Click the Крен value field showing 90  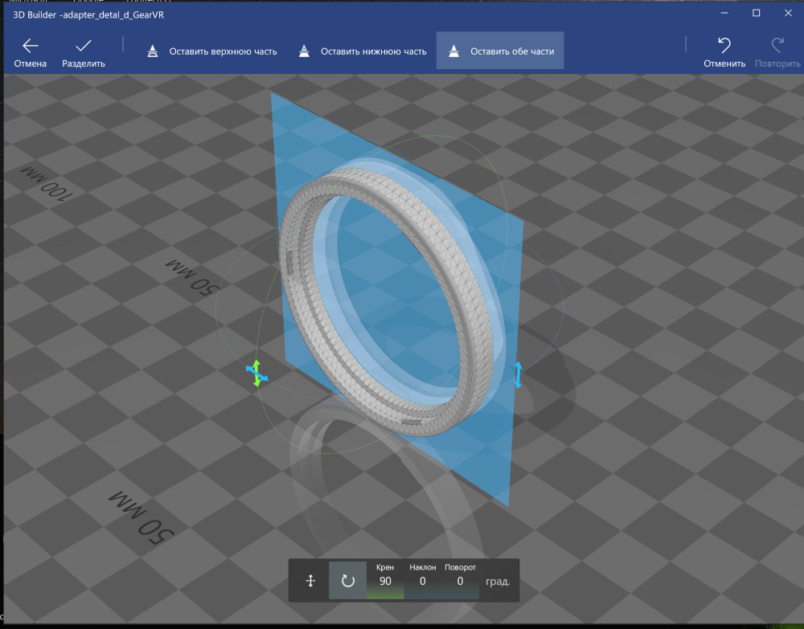385,581
